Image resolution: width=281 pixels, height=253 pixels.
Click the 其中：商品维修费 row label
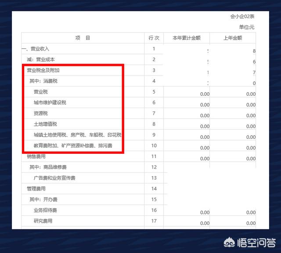tap(48, 167)
